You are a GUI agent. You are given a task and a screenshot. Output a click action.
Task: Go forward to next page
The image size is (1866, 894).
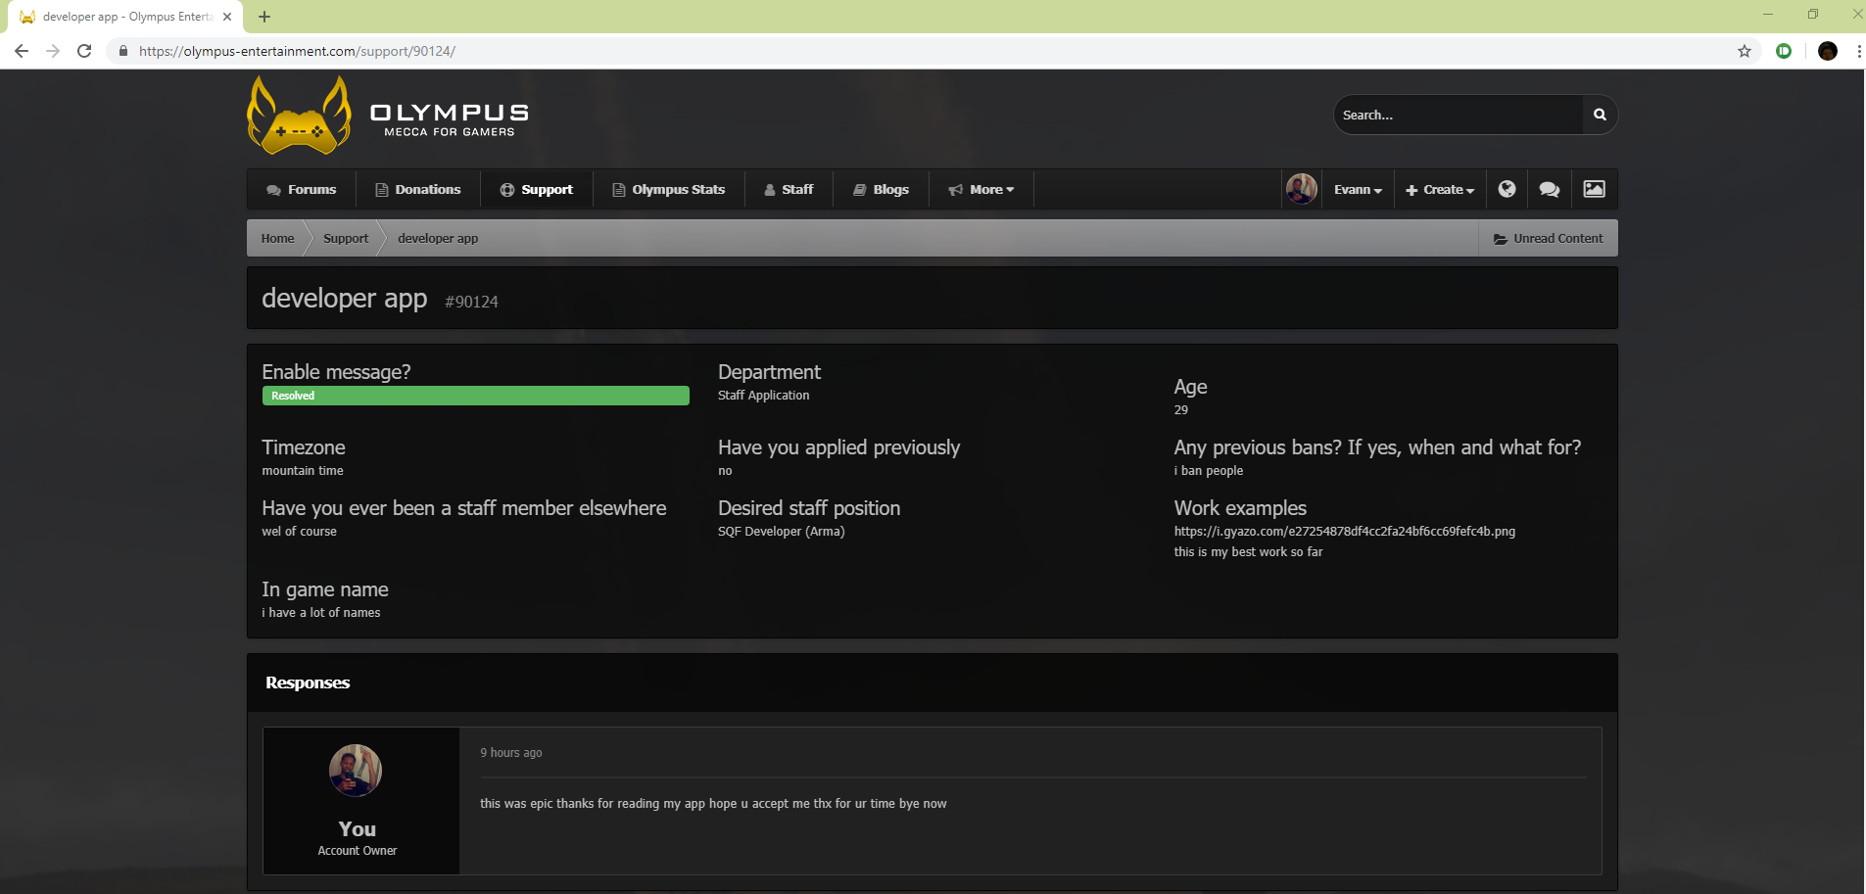pyautogui.click(x=53, y=51)
